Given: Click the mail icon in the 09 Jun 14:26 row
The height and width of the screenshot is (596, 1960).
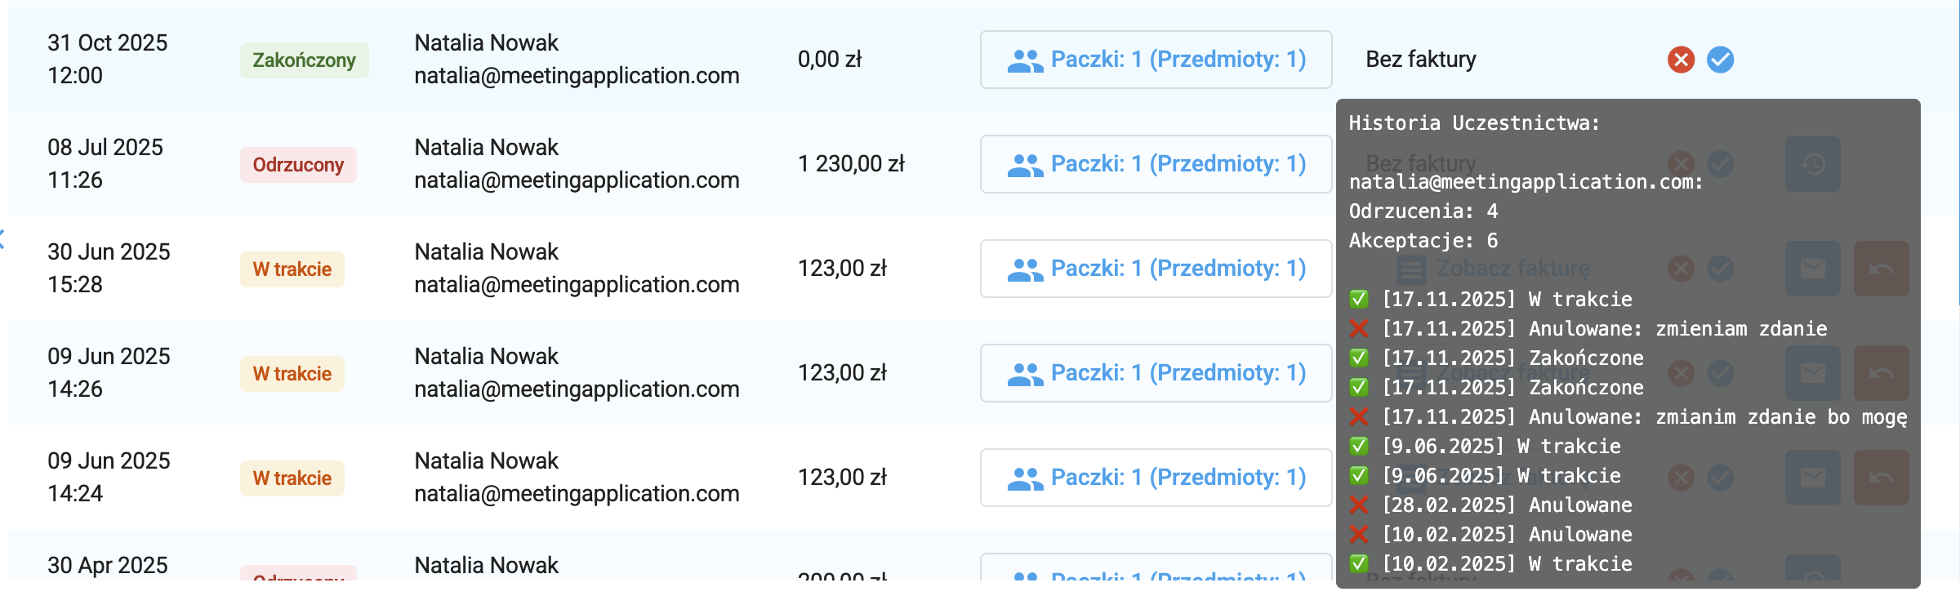Looking at the screenshot, I should click(1812, 373).
